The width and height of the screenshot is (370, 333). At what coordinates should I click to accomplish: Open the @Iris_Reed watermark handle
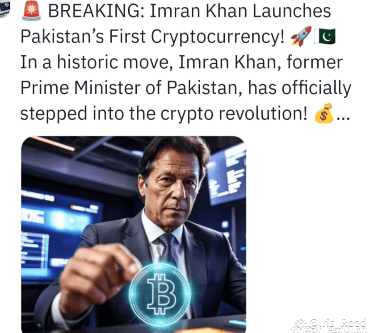click(x=337, y=322)
